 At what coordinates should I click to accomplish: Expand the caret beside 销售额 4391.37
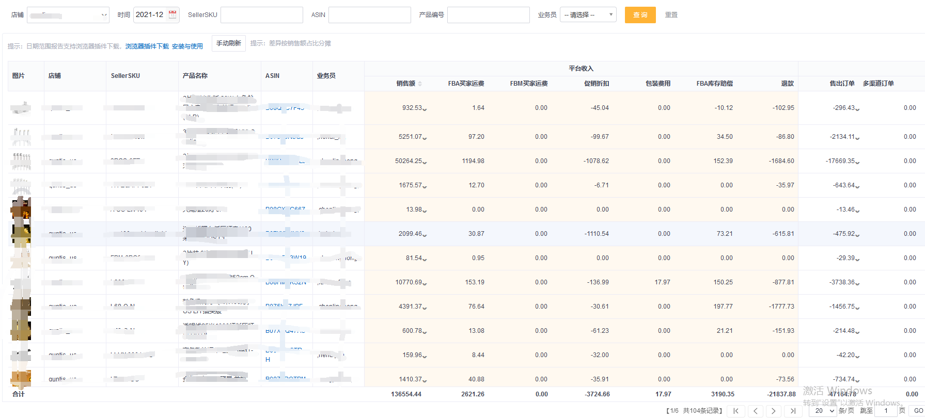tap(425, 308)
